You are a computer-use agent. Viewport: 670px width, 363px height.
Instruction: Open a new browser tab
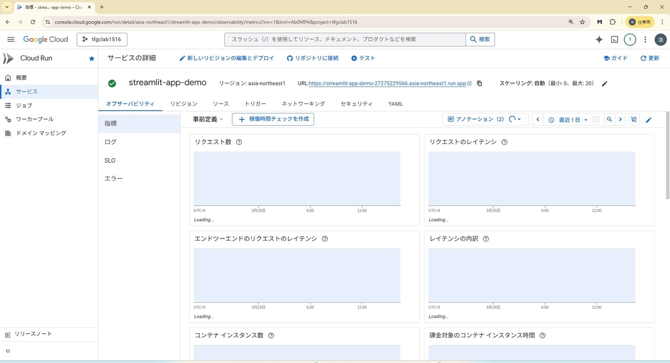(102, 7)
